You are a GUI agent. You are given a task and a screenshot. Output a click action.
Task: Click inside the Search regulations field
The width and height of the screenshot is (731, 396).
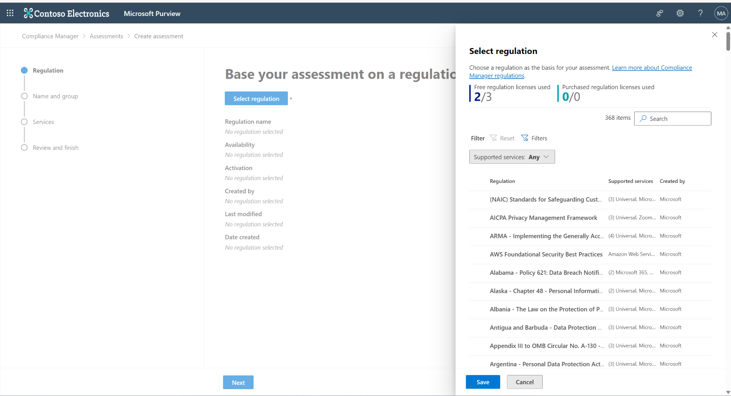(x=673, y=118)
